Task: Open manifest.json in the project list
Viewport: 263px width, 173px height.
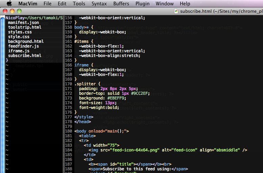Action: (23, 23)
